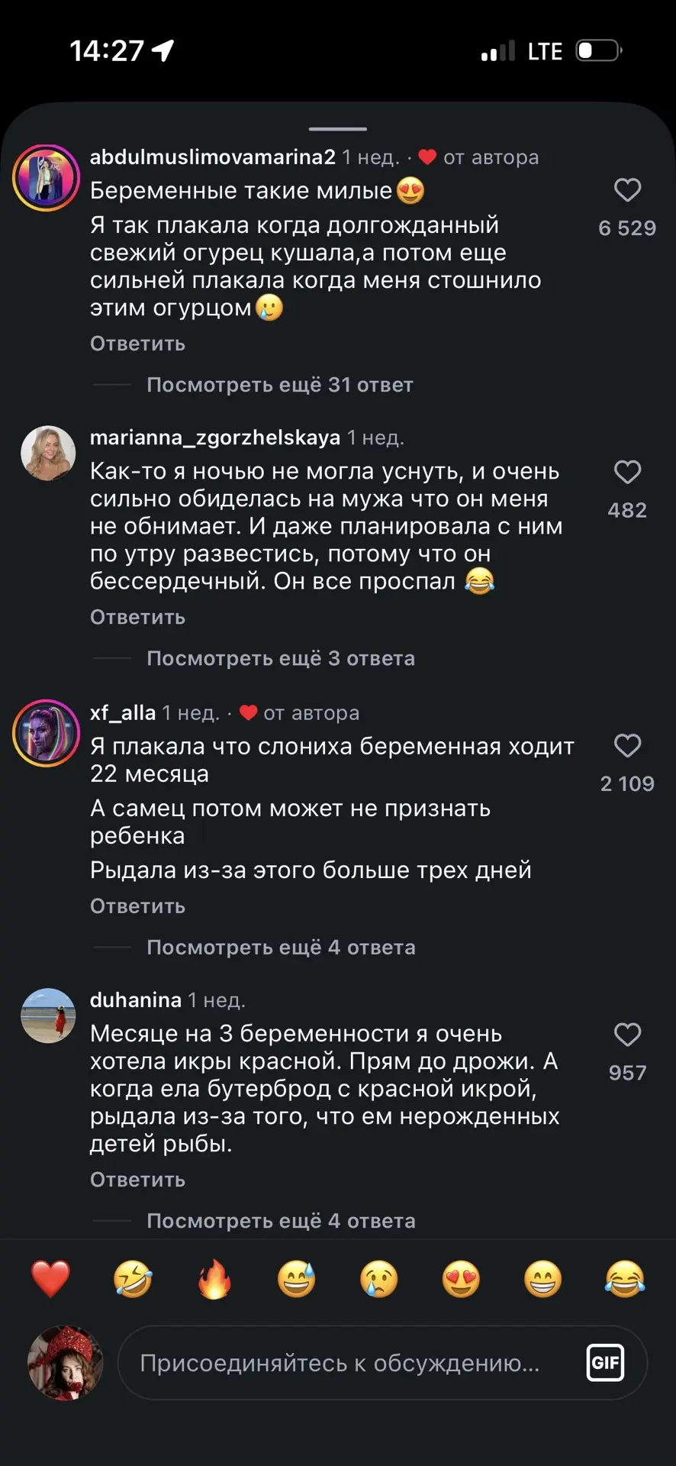Tap the 'Ответить' link under duhanina's comment

pyautogui.click(x=137, y=1180)
